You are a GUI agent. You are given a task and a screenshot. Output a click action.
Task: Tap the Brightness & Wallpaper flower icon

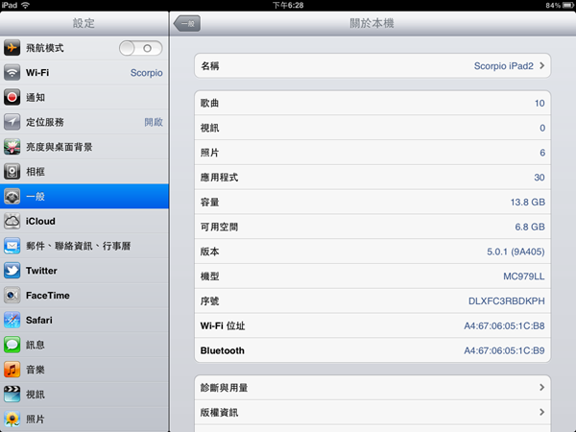12,147
